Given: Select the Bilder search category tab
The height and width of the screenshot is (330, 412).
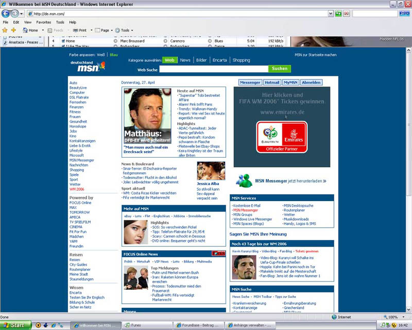Looking at the screenshot, I should 201,60.
